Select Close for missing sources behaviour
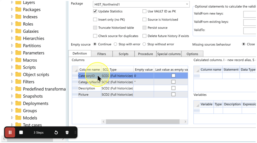The width and height of the screenshot is (257, 143). [x=244, y=44]
